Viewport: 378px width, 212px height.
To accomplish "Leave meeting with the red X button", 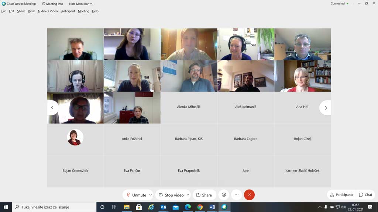I will pos(249,195).
